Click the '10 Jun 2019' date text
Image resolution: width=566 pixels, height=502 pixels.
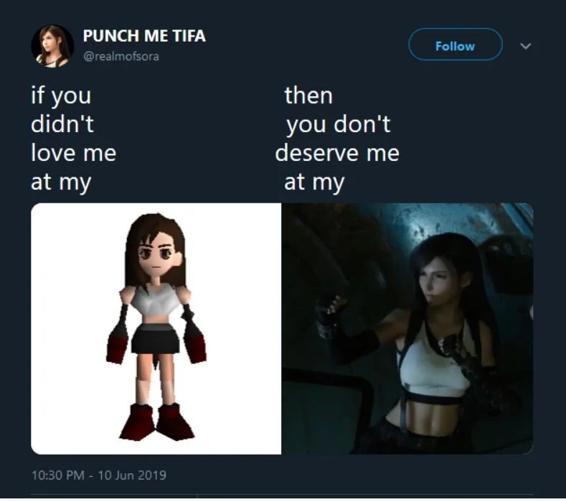(132, 475)
